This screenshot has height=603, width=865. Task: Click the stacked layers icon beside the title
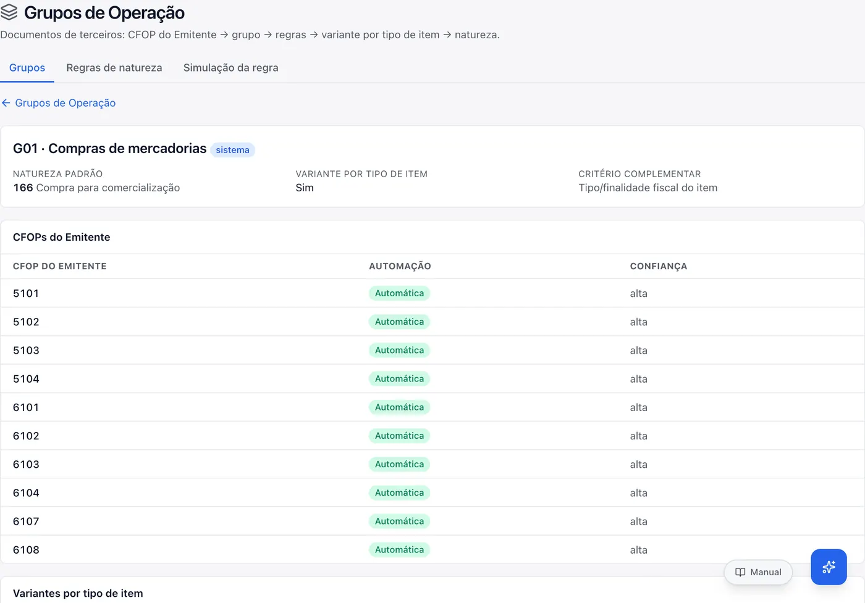pyautogui.click(x=9, y=12)
